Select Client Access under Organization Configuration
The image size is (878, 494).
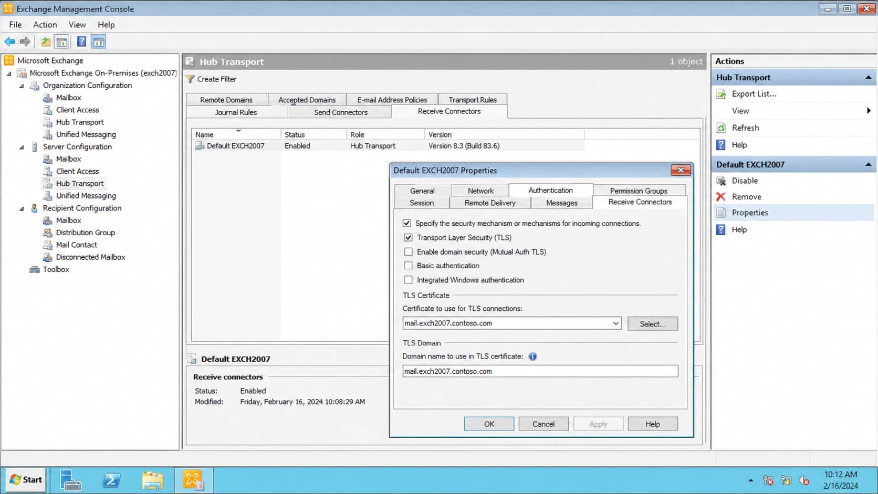coord(77,110)
